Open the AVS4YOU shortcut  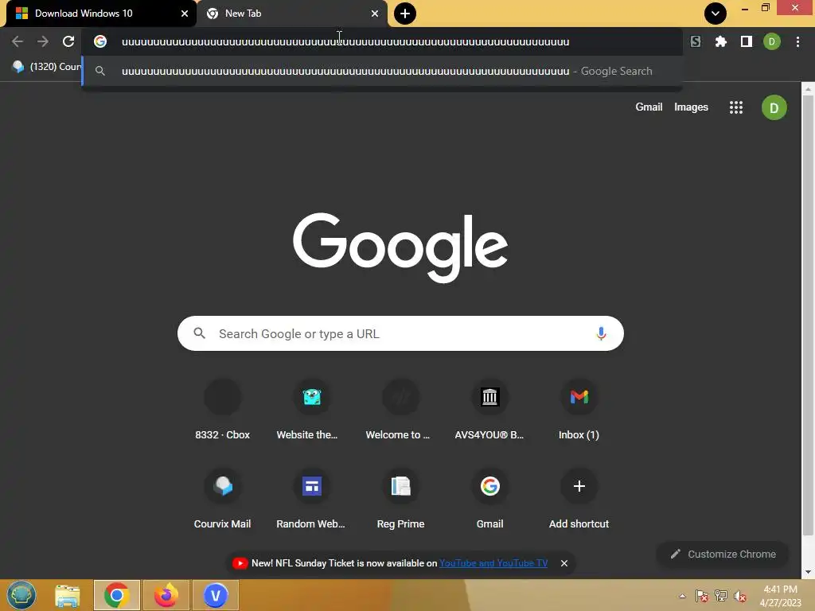[489, 411]
